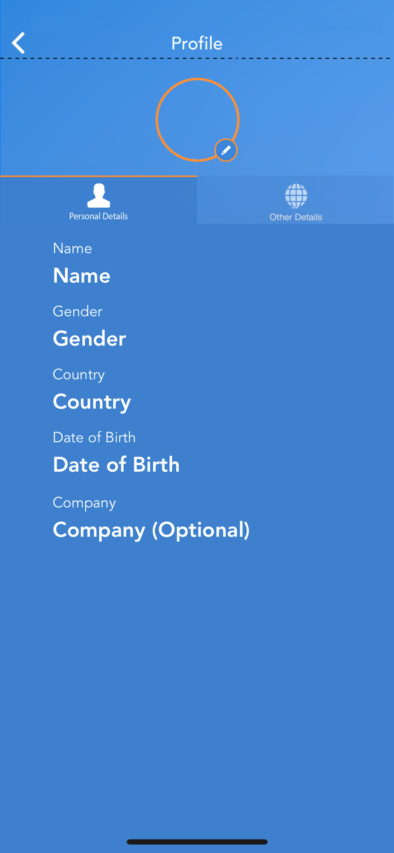
Task: Open the bold Date of Birth picker field
Action: click(116, 464)
